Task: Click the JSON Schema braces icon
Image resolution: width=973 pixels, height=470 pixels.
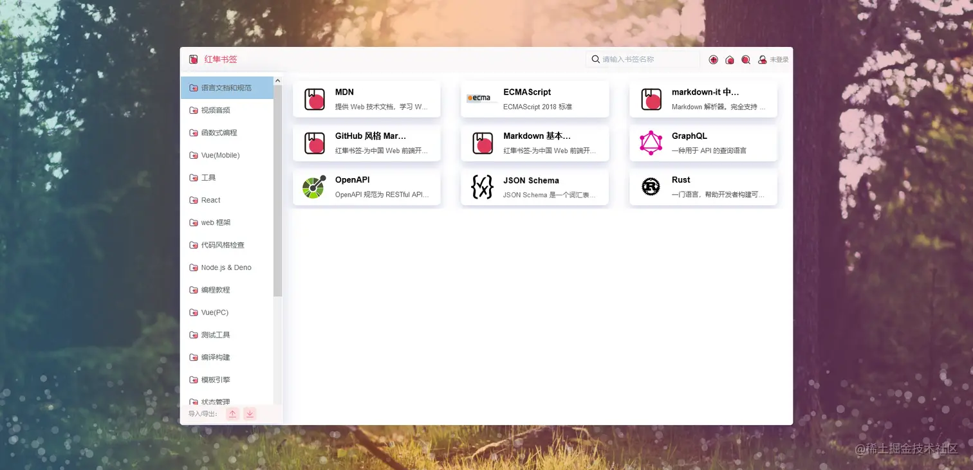Action: coord(482,186)
